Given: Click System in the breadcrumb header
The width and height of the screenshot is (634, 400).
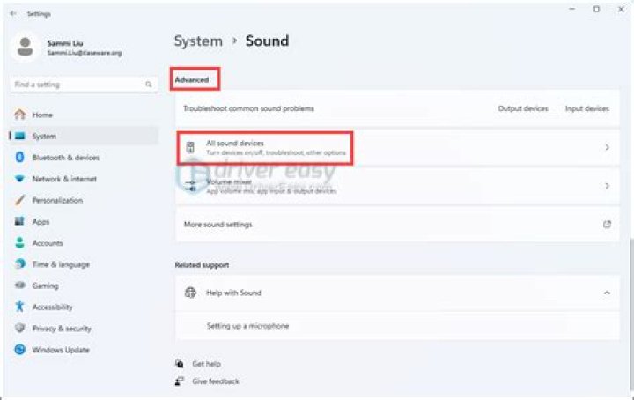Looking at the screenshot, I should tap(198, 41).
